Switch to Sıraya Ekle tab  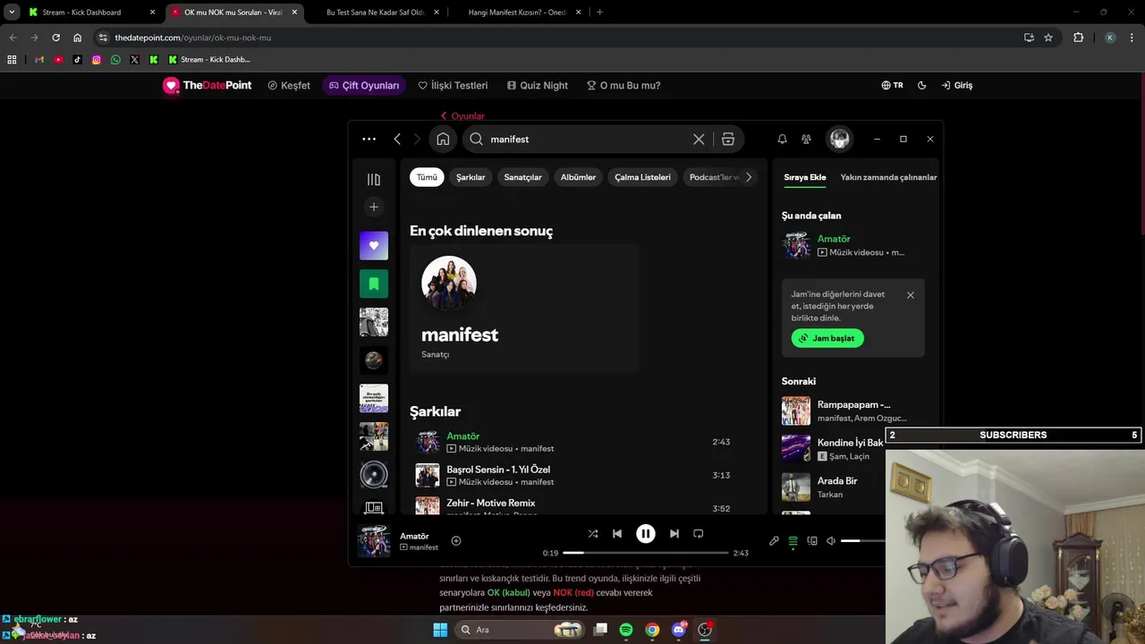[805, 177]
